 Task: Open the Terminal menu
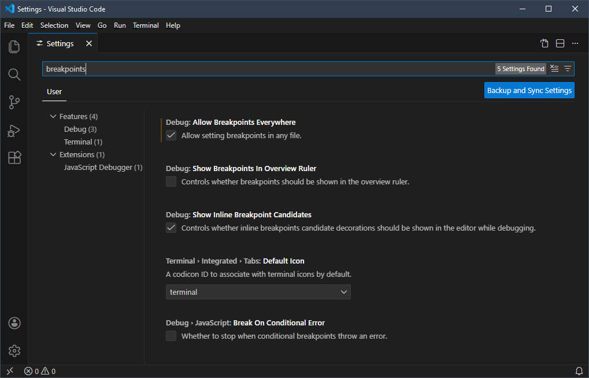tap(146, 25)
